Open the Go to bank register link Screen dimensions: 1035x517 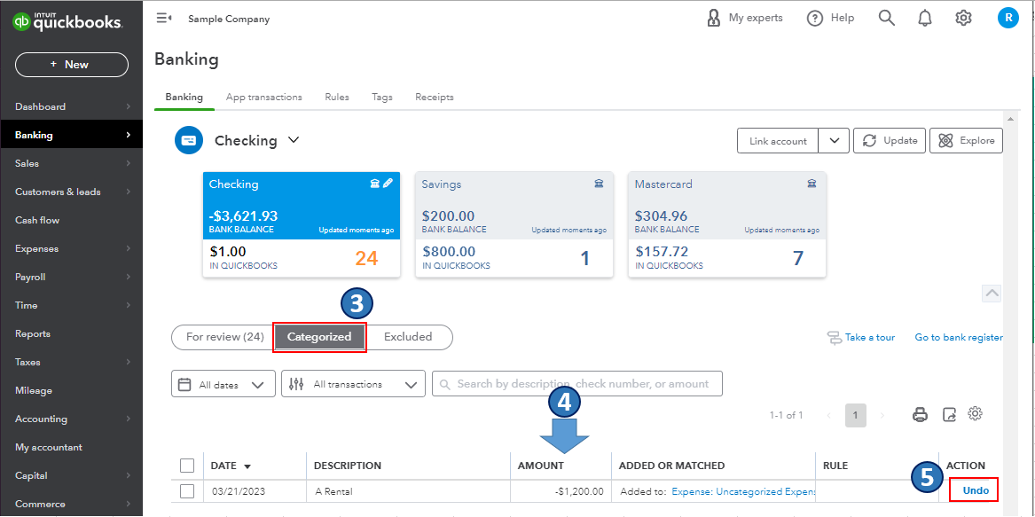coord(958,337)
